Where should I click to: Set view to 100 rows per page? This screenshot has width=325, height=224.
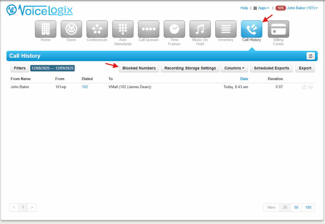pyautogui.click(x=308, y=207)
